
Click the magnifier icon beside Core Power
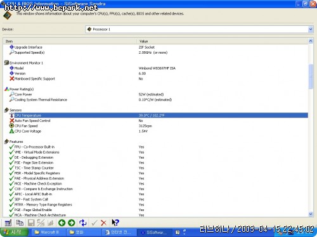pos(12,94)
